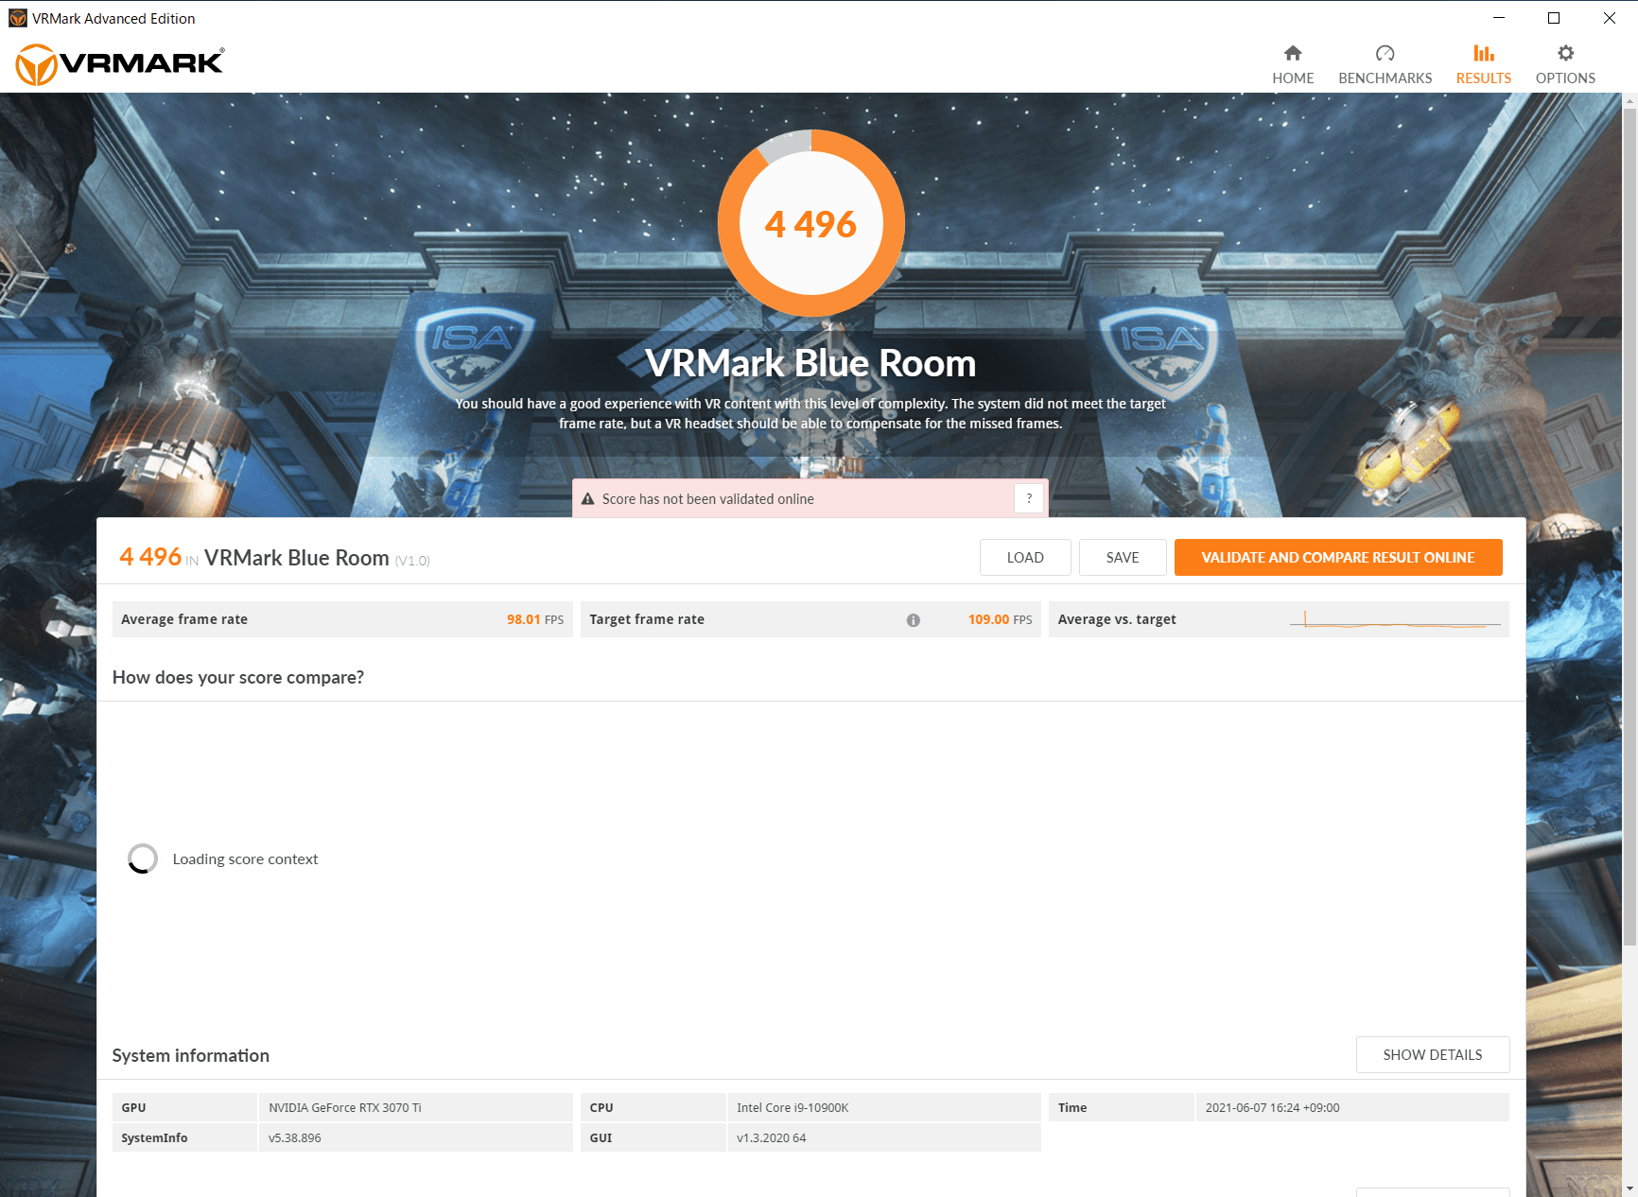
Task: Click the Intel Core i9-10900K text
Action: click(x=793, y=1107)
